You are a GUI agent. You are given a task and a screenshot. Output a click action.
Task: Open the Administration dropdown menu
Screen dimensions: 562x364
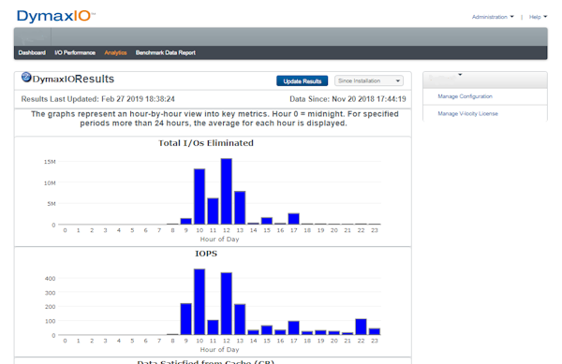(x=493, y=17)
